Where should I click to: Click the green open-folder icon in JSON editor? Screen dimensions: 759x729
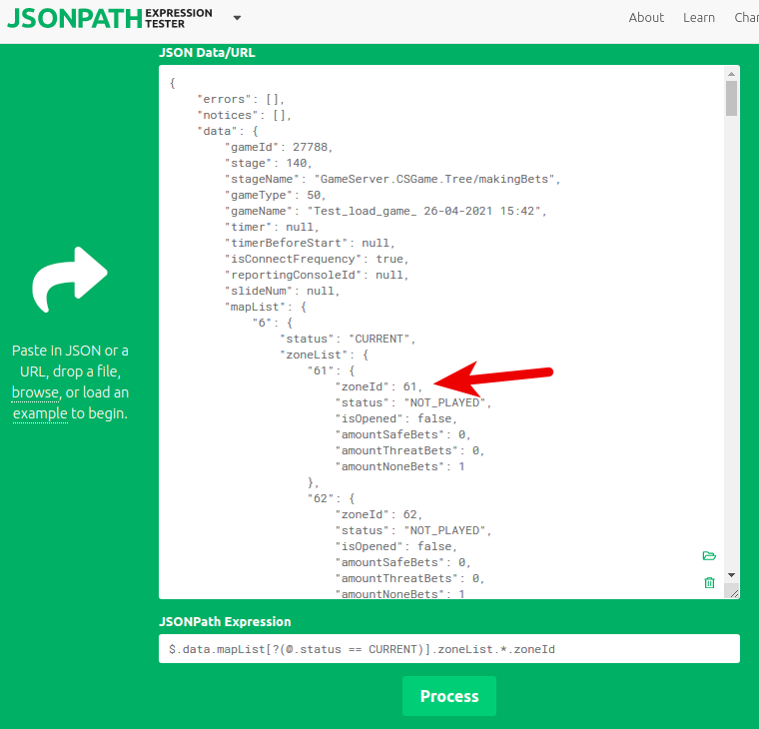(x=709, y=555)
